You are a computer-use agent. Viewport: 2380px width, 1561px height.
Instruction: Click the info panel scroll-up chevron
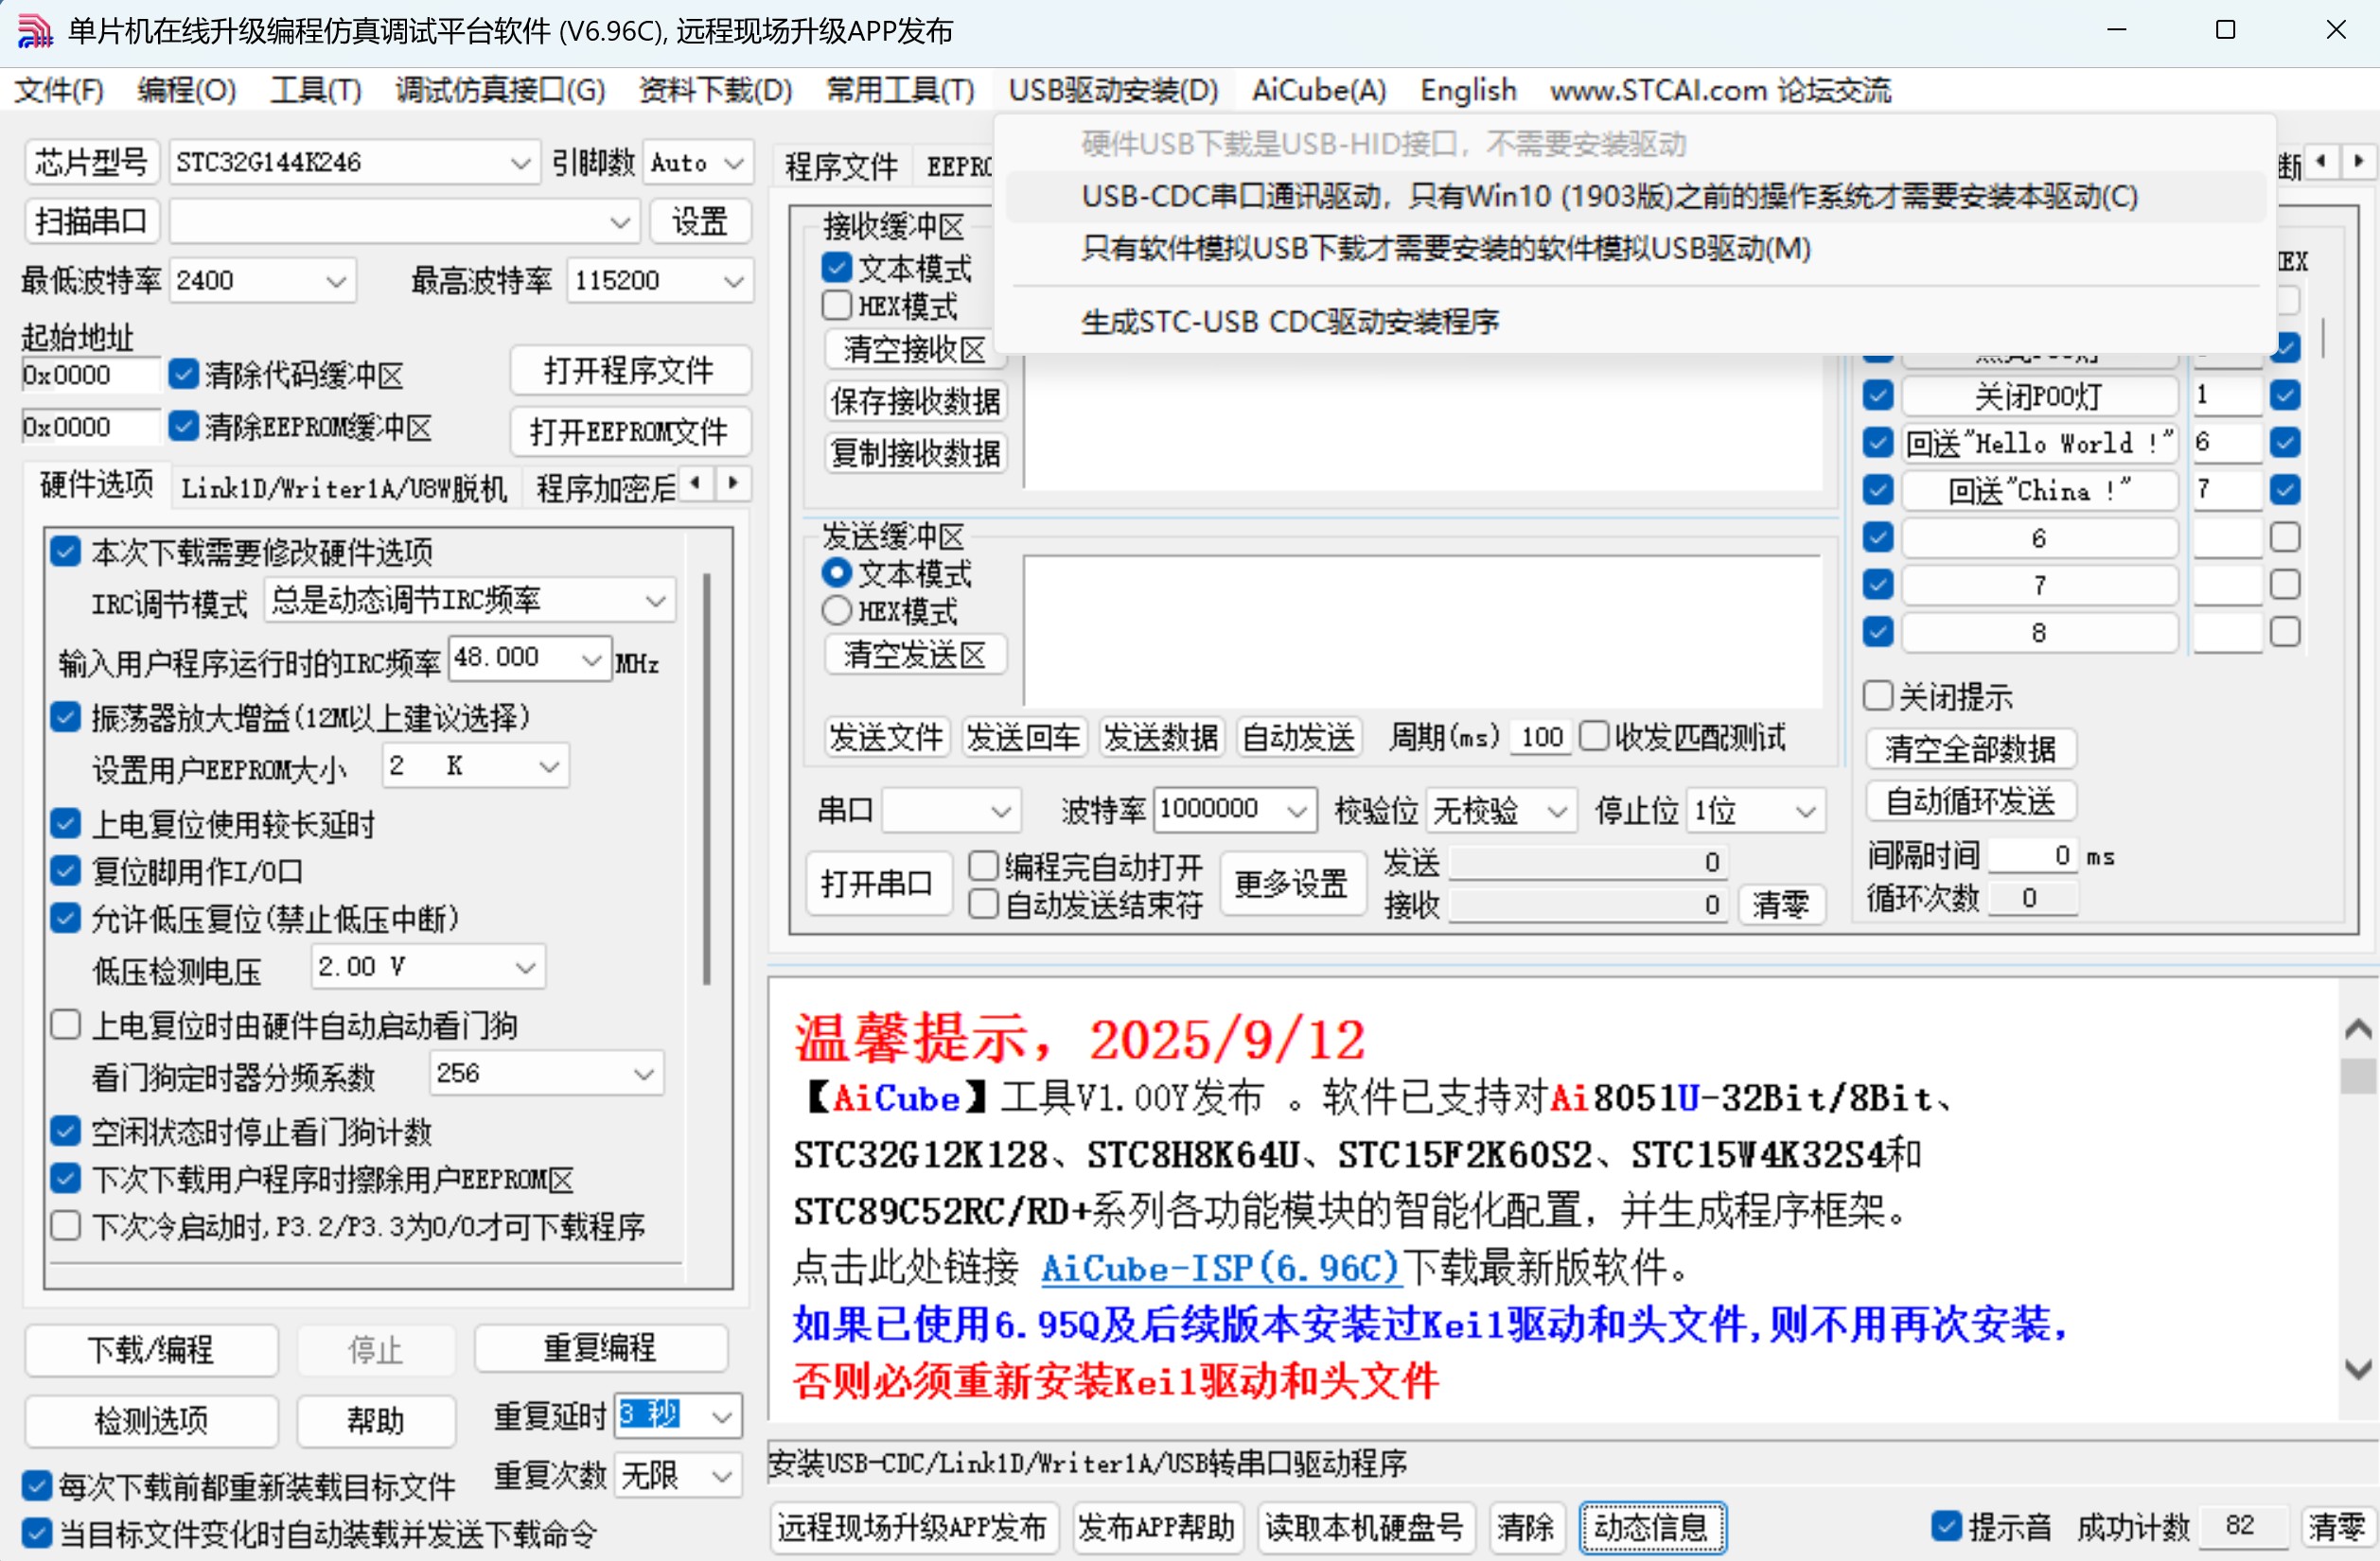tap(2357, 1029)
